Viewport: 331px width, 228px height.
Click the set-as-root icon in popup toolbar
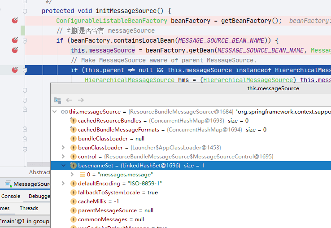(x=57, y=100)
